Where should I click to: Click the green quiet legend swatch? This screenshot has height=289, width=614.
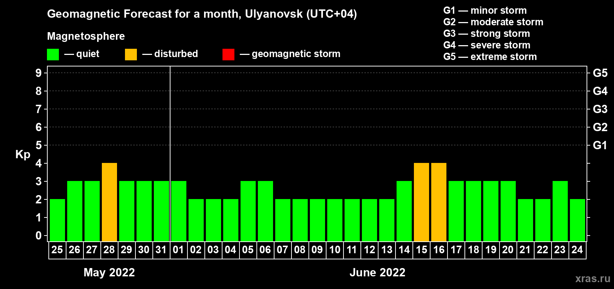coord(53,55)
